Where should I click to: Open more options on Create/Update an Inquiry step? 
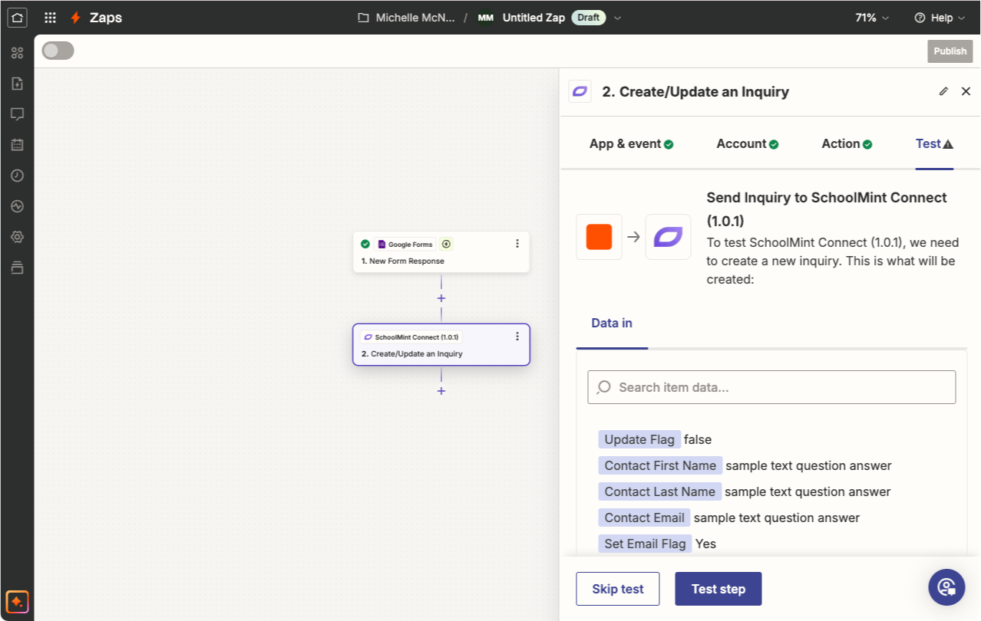coord(517,337)
